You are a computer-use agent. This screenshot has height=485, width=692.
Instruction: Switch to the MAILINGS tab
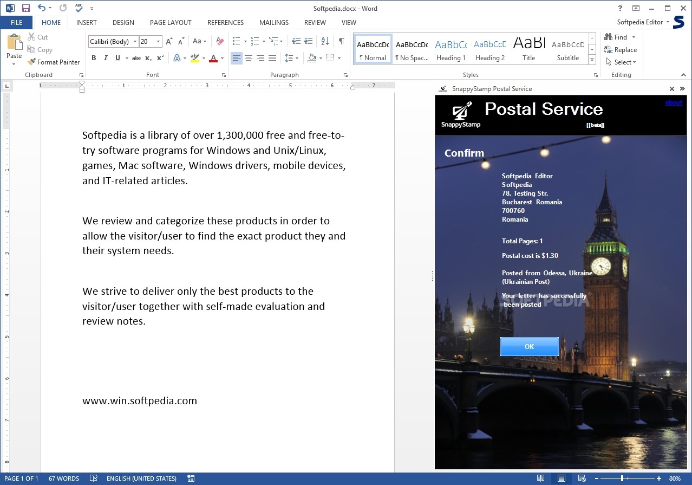pos(274,23)
